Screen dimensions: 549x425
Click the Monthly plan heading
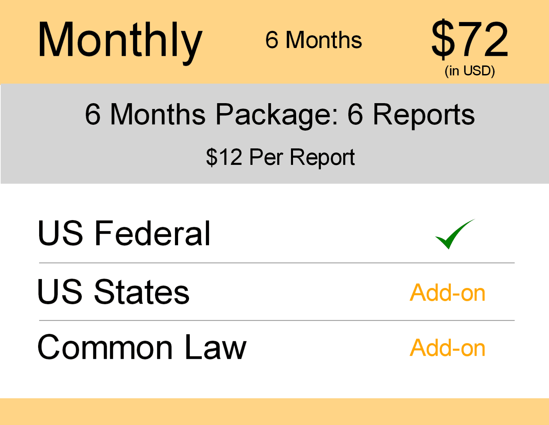tap(120, 40)
